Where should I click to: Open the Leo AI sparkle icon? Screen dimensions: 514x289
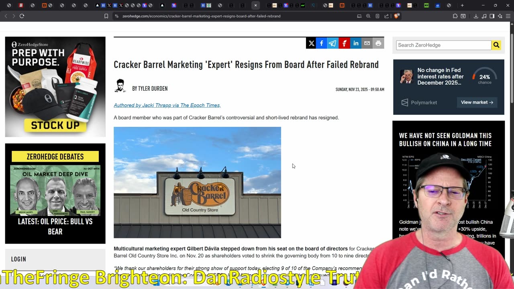coord(500,16)
